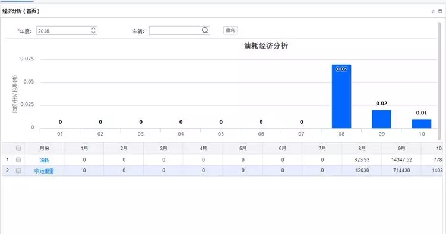This screenshot has width=446, height=234.
Task: Check the 油耗 row checkbox
Action: (18, 160)
